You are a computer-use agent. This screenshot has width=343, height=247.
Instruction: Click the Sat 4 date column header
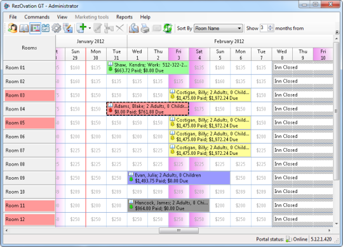click(x=199, y=55)
